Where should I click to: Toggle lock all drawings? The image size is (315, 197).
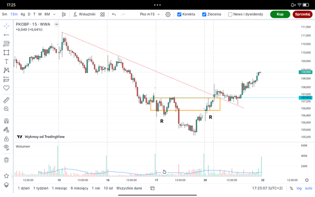[6, 138]
